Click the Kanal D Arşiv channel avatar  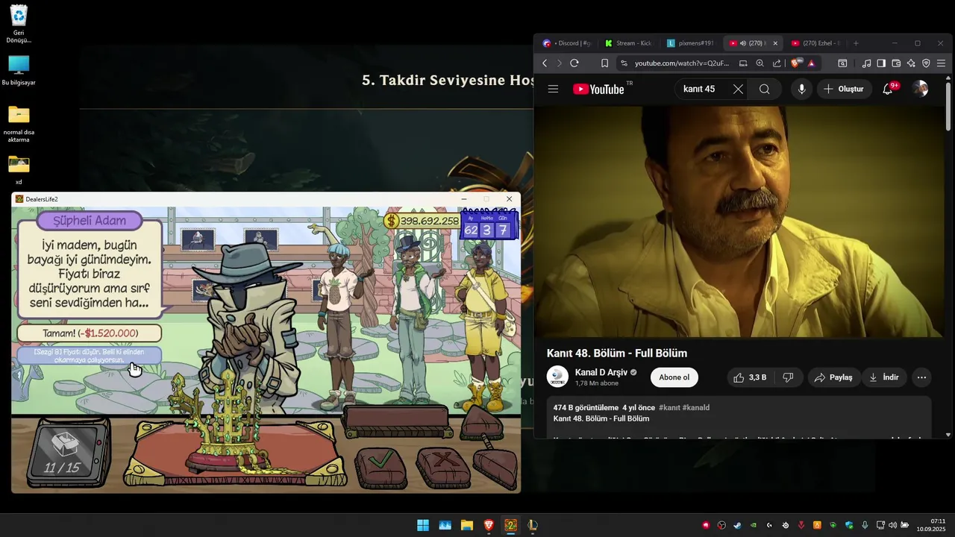pyautogui.click(x=558, y=377)
